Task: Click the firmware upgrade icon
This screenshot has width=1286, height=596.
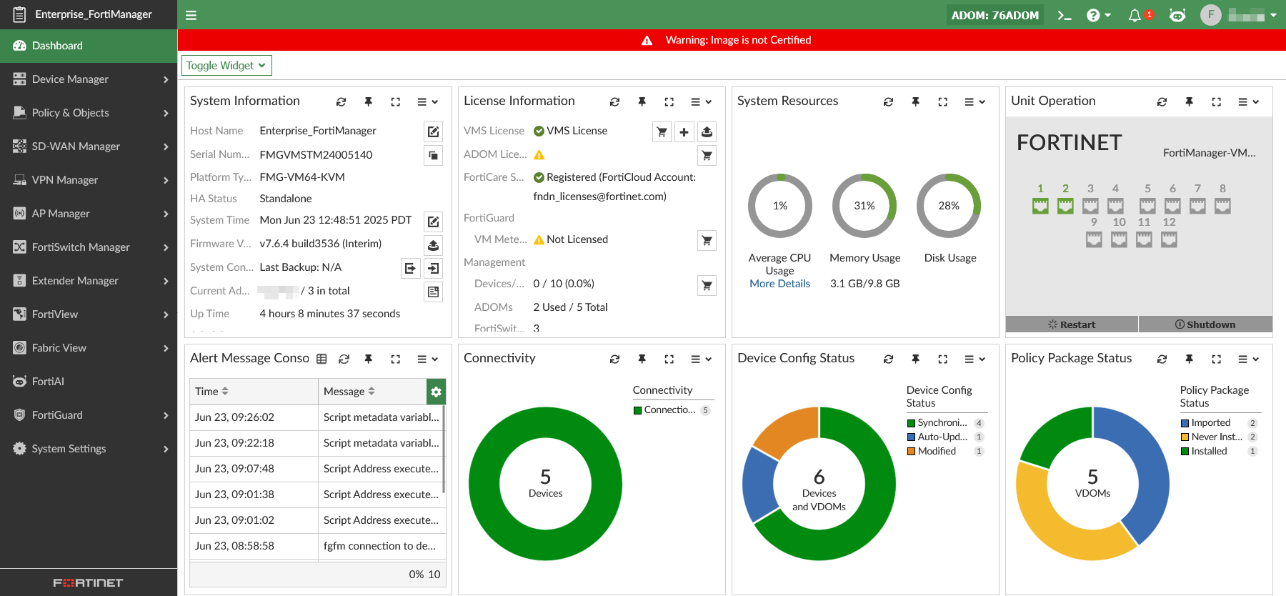Action: pos(433,245)
